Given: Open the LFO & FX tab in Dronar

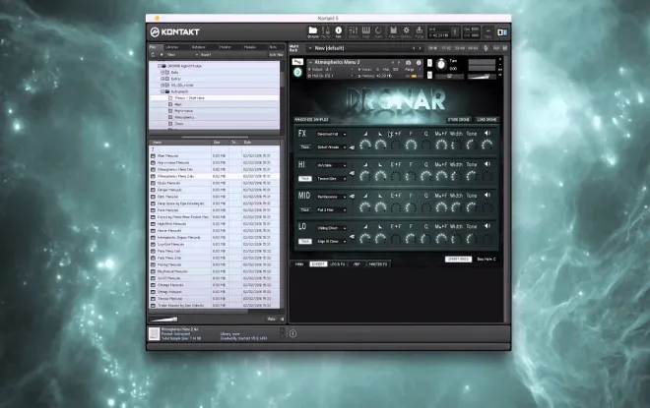Looking at the screenshot, I should 338,264.
